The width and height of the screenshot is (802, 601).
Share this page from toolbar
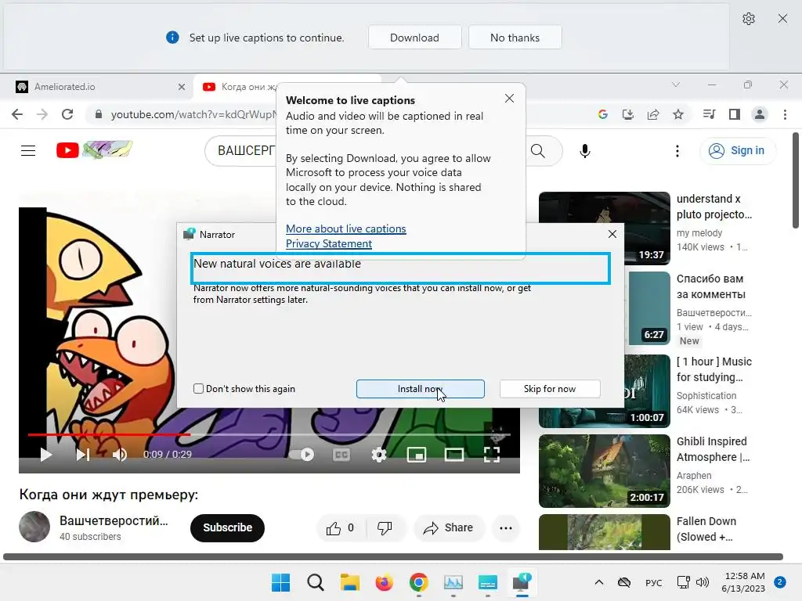[x=653, y=114]
